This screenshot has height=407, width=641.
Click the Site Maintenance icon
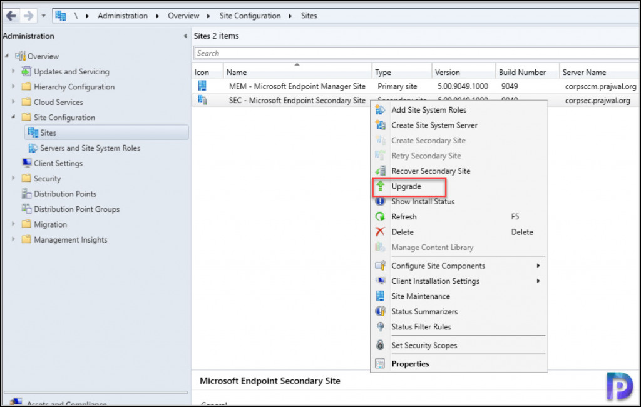380,296
